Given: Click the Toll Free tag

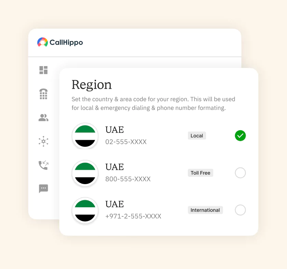Looking at the screenshot, I should [x=200, y=173].
